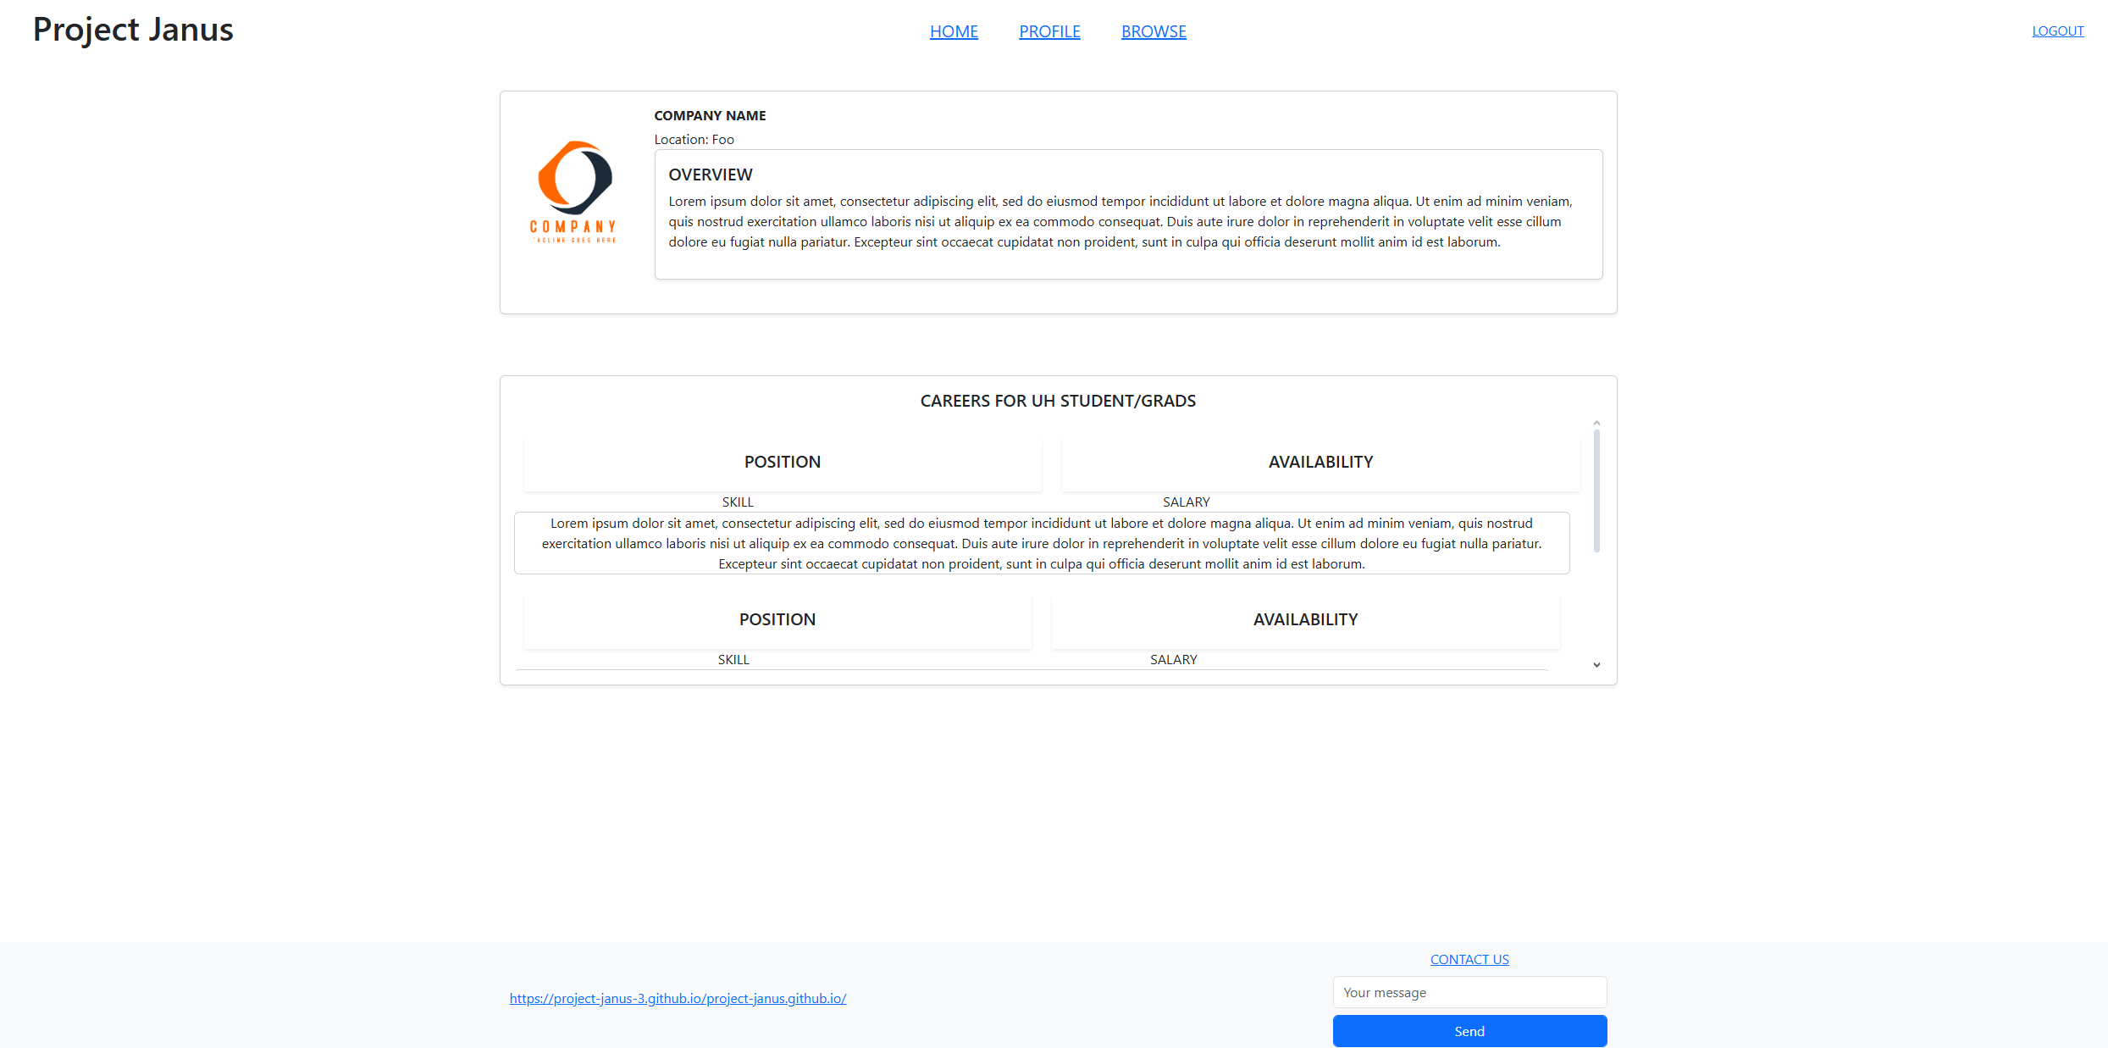This screenshot has height=1048, width=2108.
Task: Open the BROWSE navigation link
Action: (x=1154, y=31)
